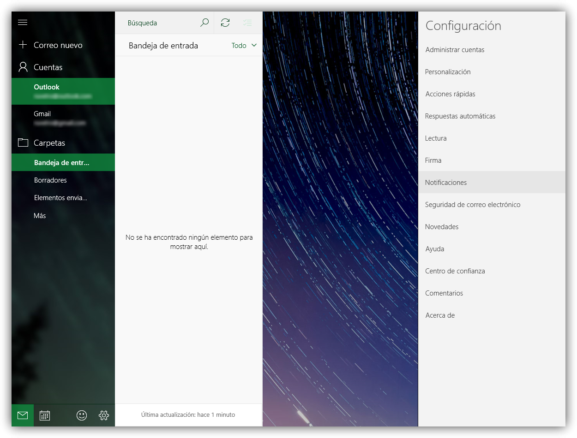Open Ayuda entry

(492, 249)
